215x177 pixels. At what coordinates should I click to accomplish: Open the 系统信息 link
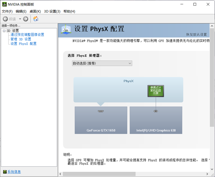click(14, 172)
